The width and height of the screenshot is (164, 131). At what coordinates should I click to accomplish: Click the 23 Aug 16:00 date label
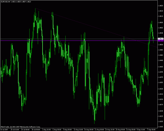(x=110, y=130)
